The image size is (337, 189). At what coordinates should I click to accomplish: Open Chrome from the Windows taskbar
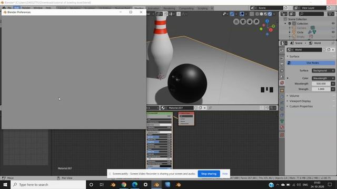click(x=124, y=184)
